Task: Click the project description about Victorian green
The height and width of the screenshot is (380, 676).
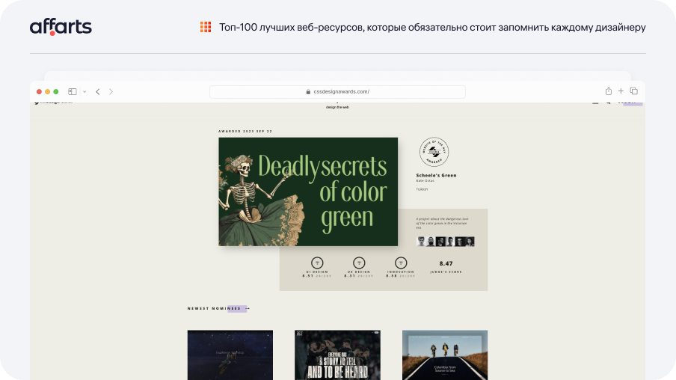Action: tap(443, 223)
